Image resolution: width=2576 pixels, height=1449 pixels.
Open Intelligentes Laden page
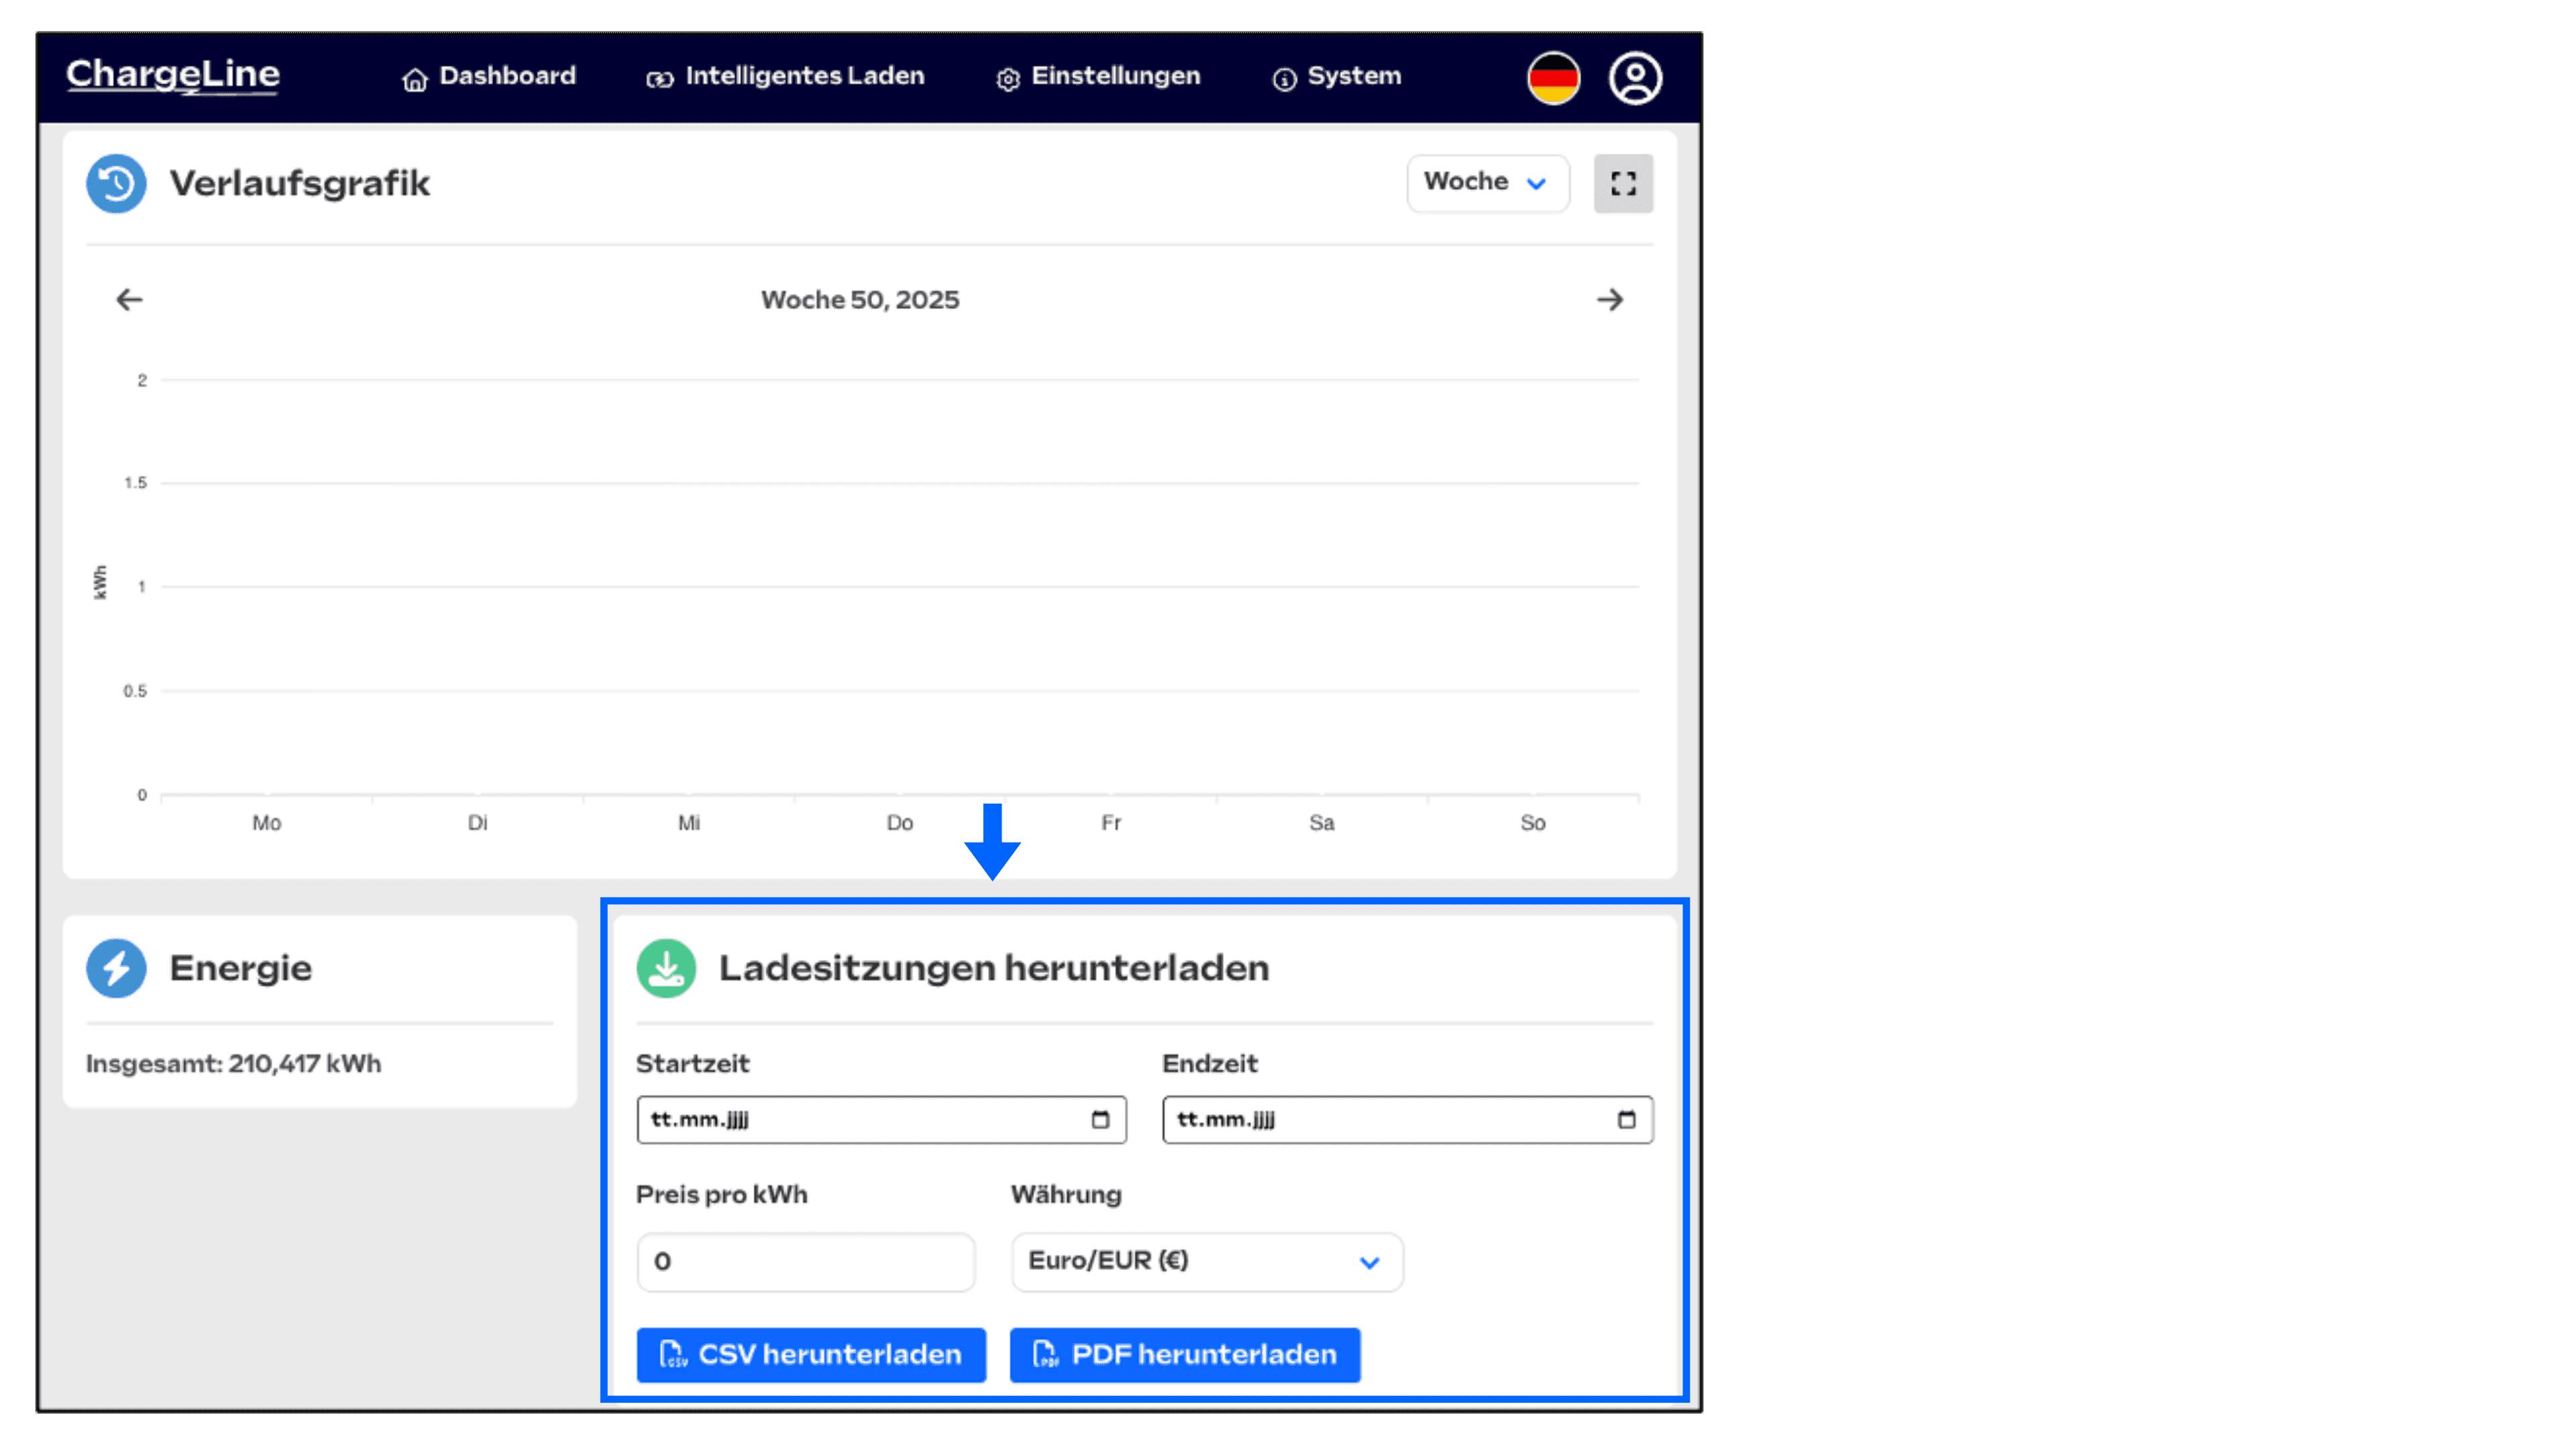pyautogui.click(x=785, y=76)
